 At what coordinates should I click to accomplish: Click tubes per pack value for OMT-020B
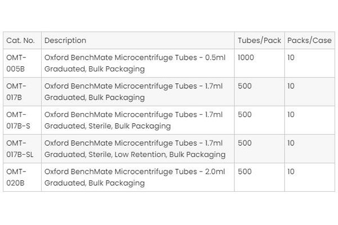[x=245, y=172]
